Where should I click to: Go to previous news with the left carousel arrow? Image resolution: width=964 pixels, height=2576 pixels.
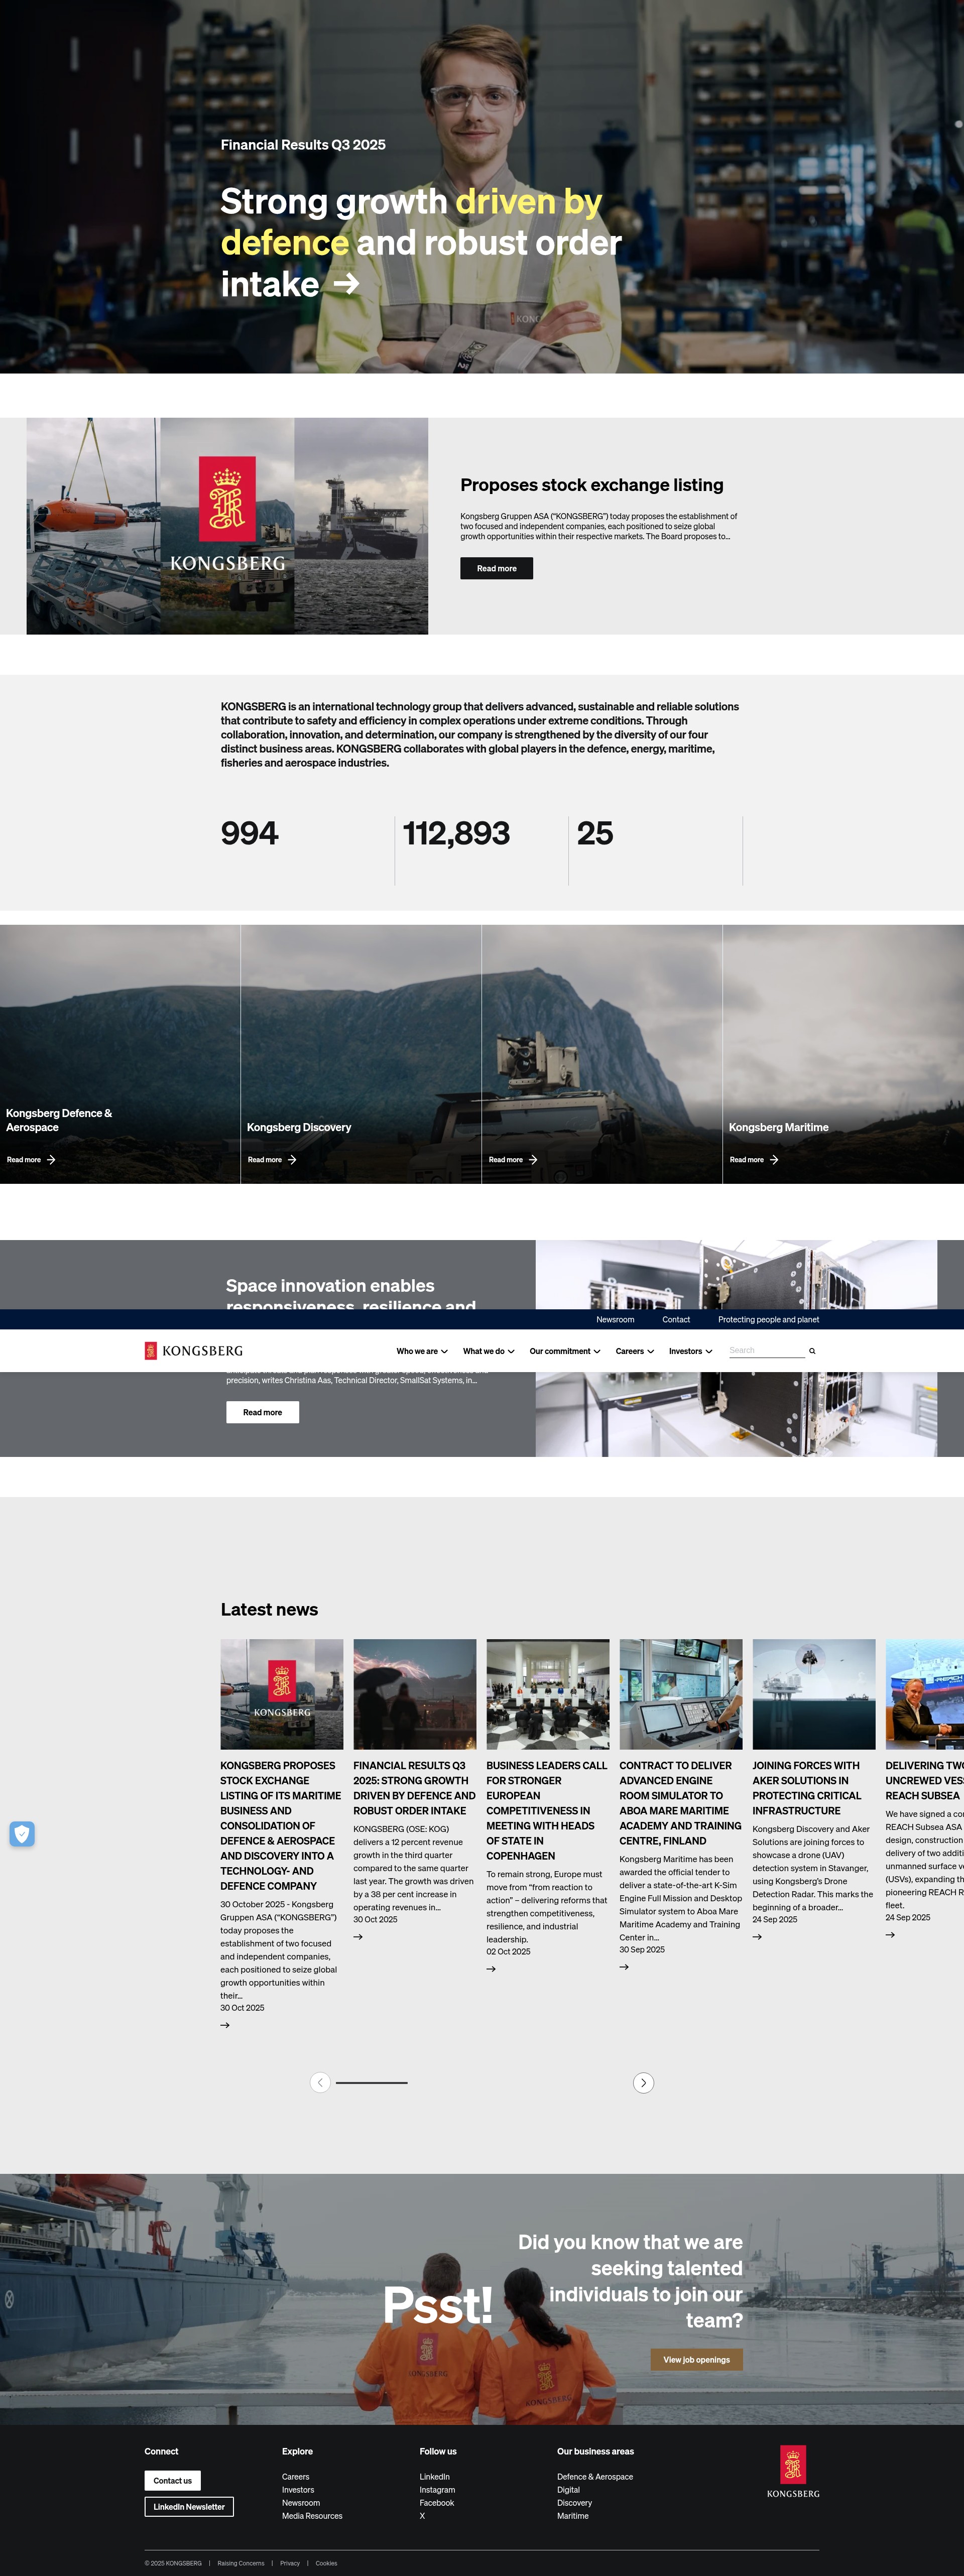click(320, 2083)
